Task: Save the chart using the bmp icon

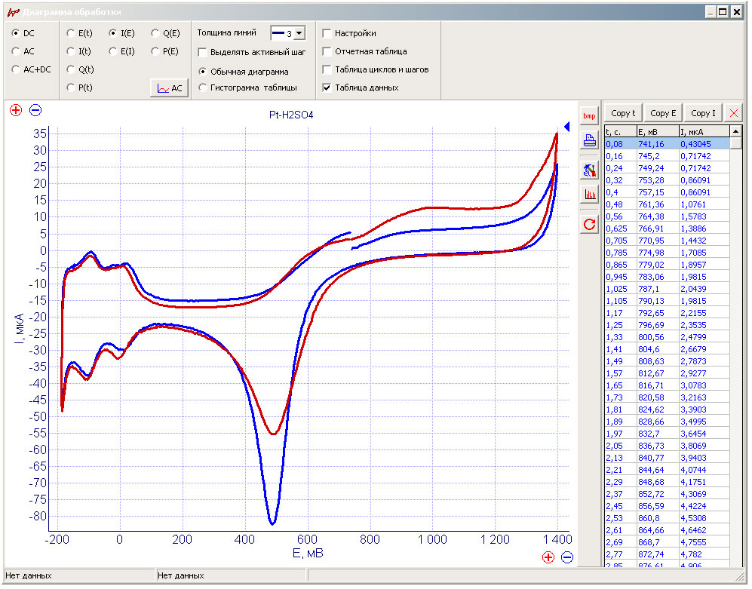Action: [589, 115]
